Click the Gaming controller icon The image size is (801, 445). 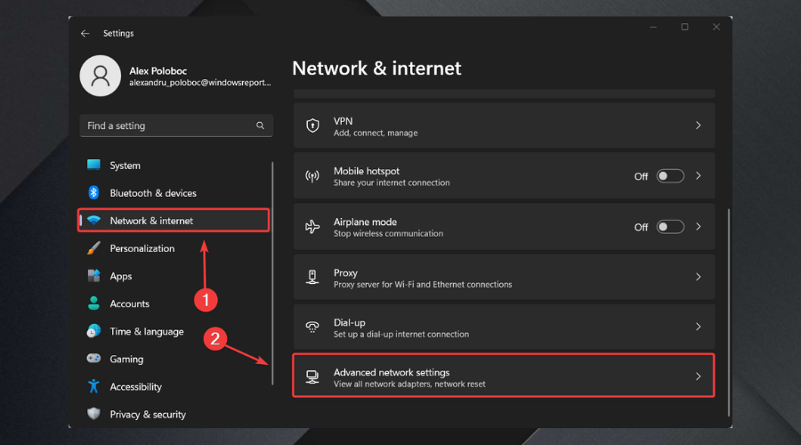click(93, 359)
